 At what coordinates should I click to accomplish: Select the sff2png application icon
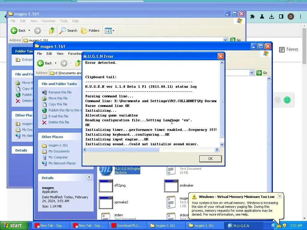coord(106,186)
